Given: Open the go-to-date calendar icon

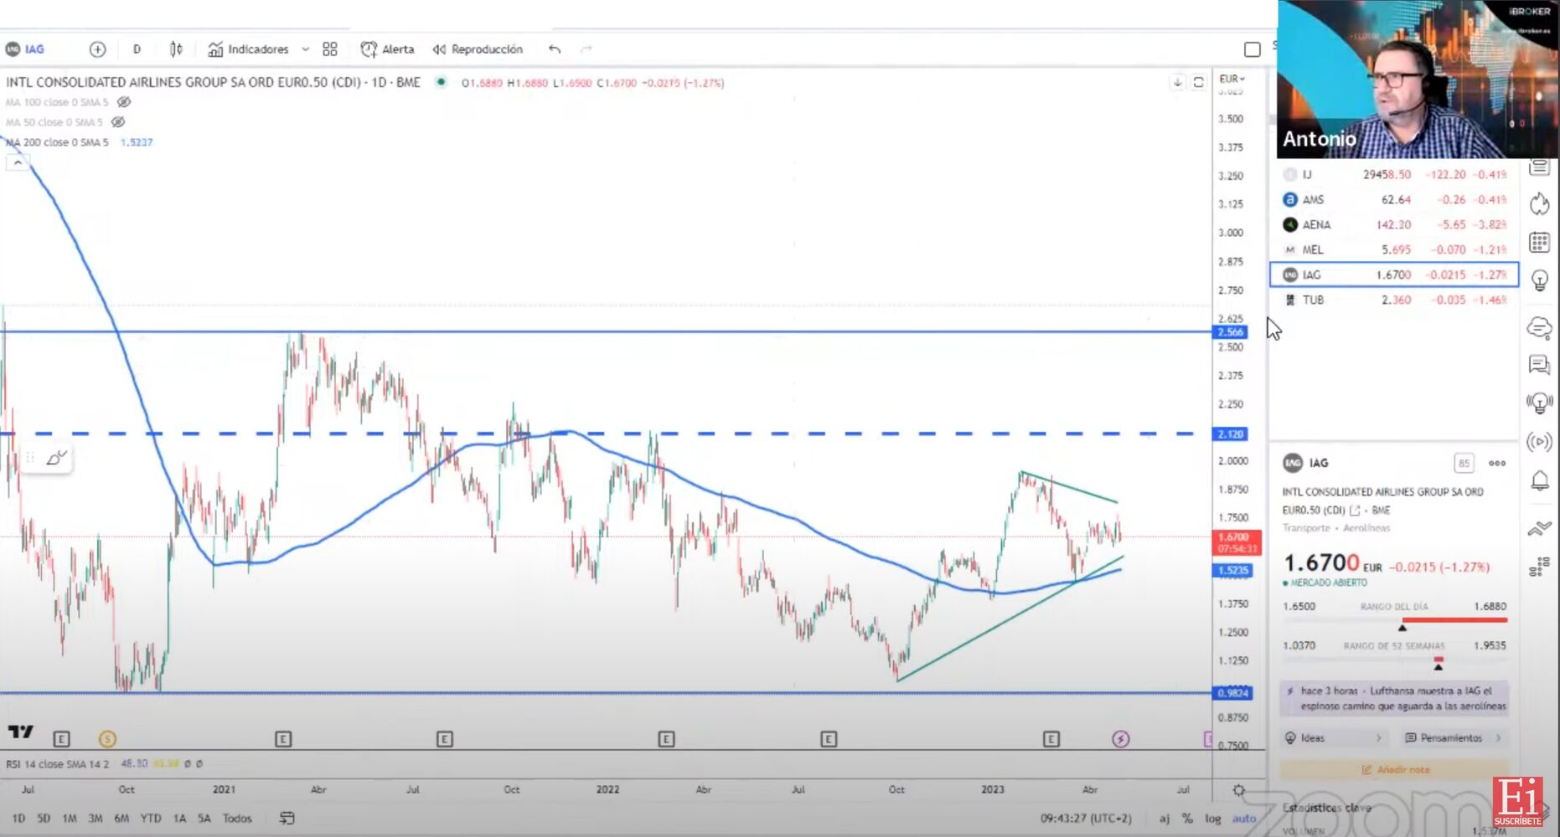Looking at the screenshot, I should coord(287,819).
